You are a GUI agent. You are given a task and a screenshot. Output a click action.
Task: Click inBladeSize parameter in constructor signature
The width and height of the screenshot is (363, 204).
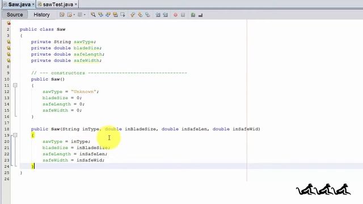[140, 129]
